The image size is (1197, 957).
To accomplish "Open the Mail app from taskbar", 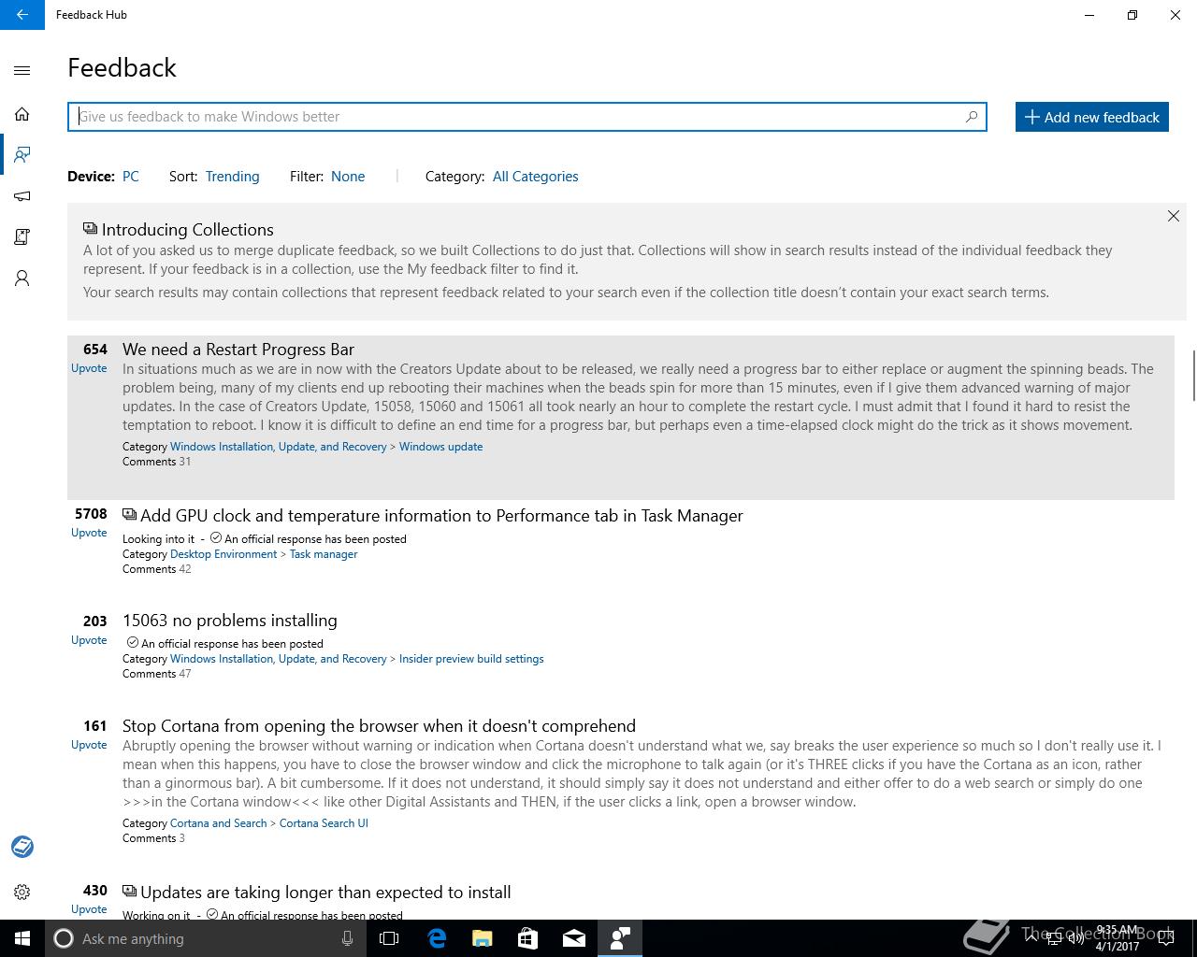I will point(573,938).
